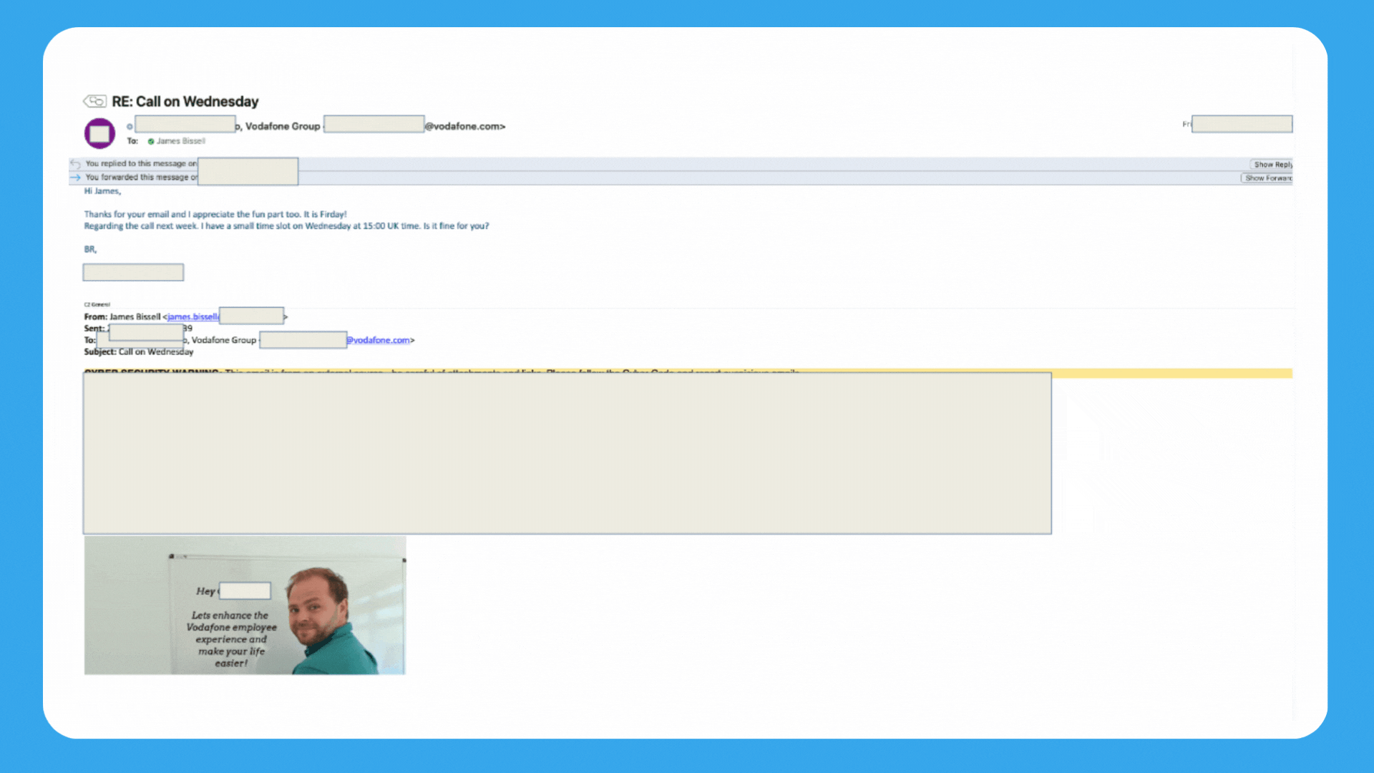Click the 'Hi James,' greeting line
1374x773 pixels.
102,191
